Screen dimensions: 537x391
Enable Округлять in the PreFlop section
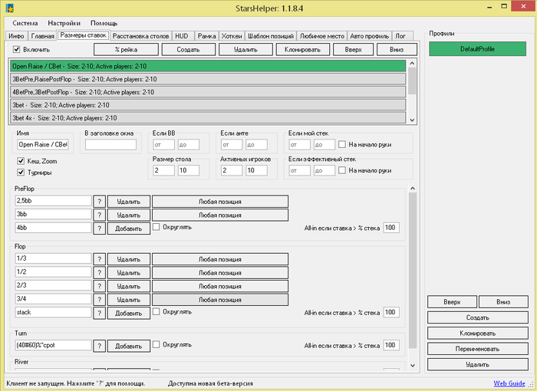point(156,227)
